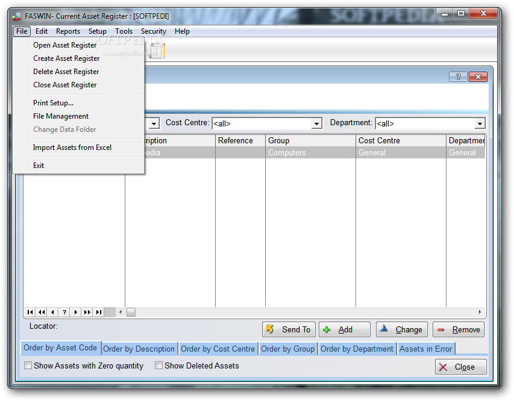Screen dimensions: 514x401
Task: Switch to Order by Group tab
Action: pos(288,349)
